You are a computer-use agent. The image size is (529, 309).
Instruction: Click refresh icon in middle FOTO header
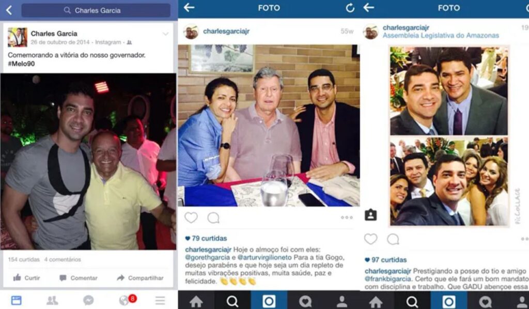click(x=350, y=8)
